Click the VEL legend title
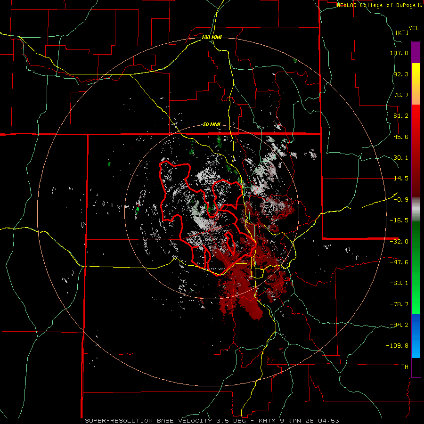424x424 pixels. tap(414, 28)
